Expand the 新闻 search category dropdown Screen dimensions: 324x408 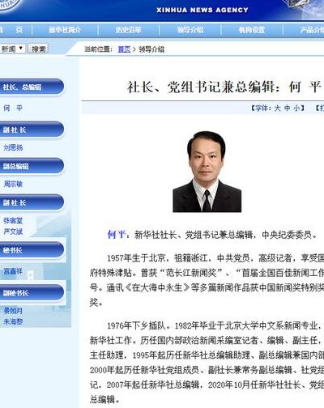pos(12,49)
